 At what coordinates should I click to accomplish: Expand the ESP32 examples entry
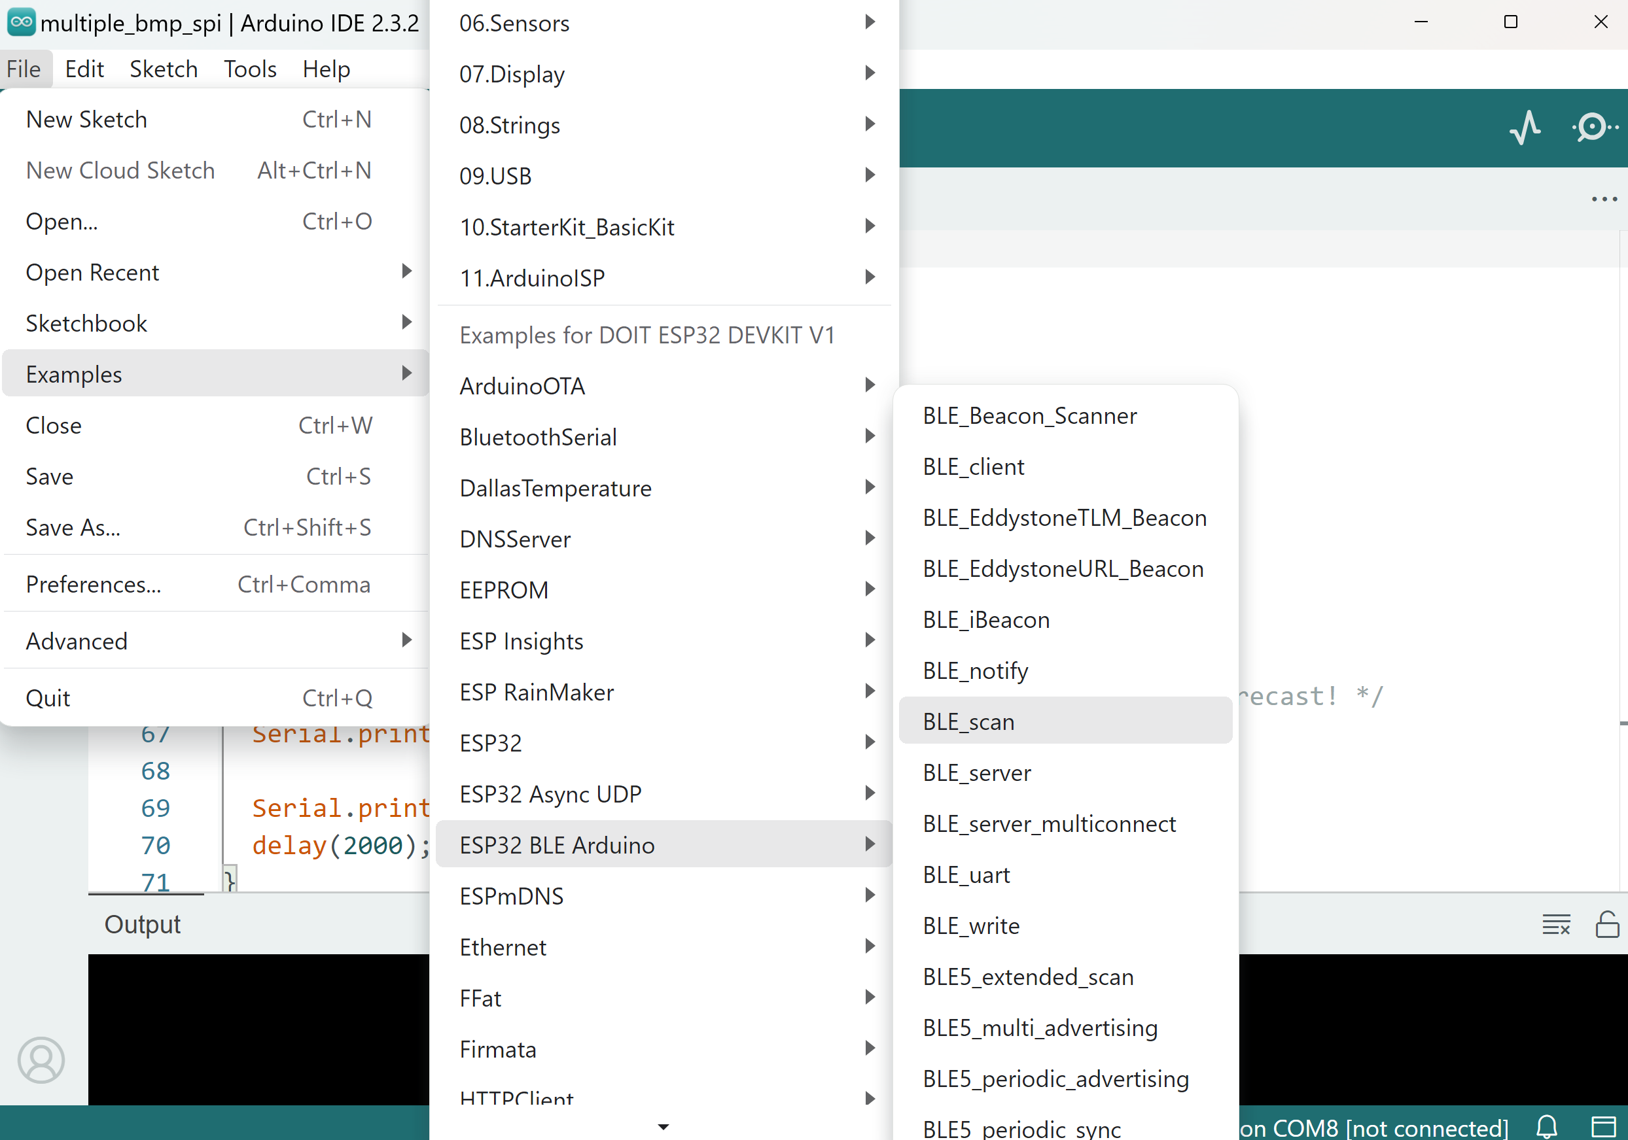click(664, 743)
